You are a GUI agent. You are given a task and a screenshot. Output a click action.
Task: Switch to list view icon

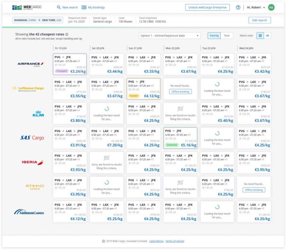(x=268, y=36)
